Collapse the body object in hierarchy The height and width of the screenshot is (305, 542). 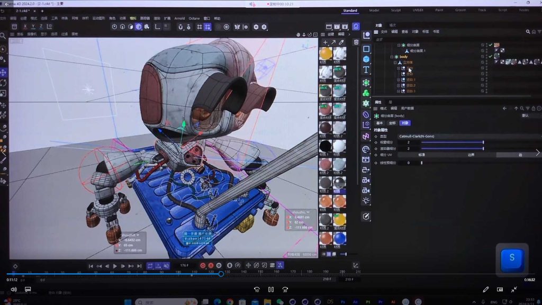click(x=391, y=57)
